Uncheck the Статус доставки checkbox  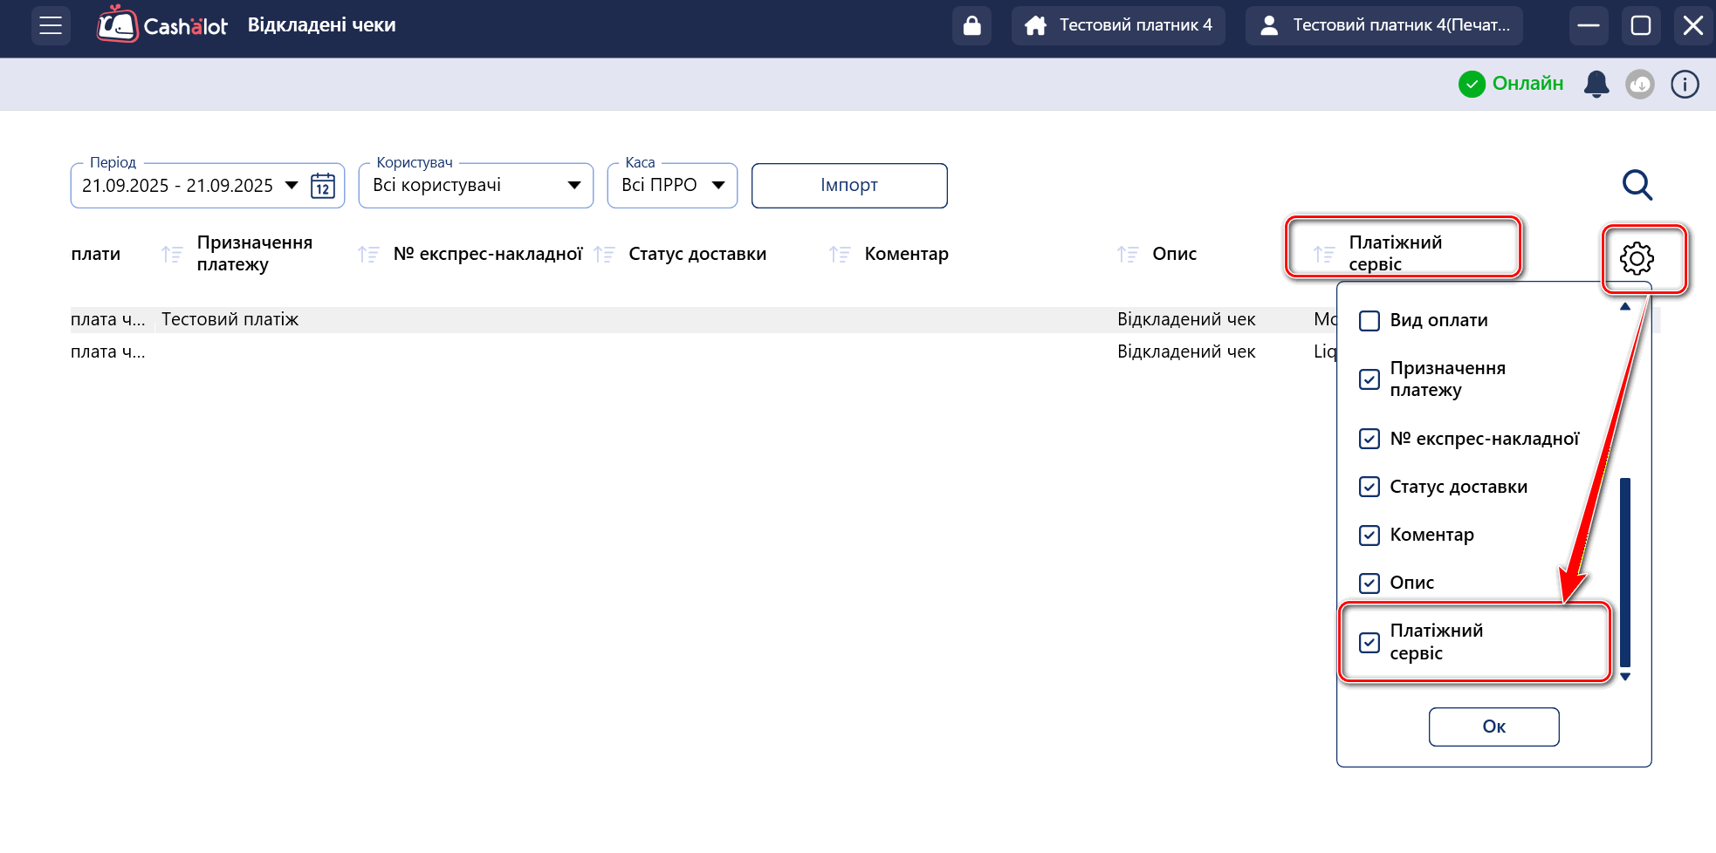(x=1369, y=487)
